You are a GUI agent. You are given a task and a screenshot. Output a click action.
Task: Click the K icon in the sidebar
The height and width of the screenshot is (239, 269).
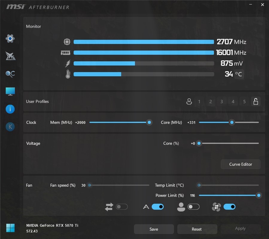(x=10, y=127)
